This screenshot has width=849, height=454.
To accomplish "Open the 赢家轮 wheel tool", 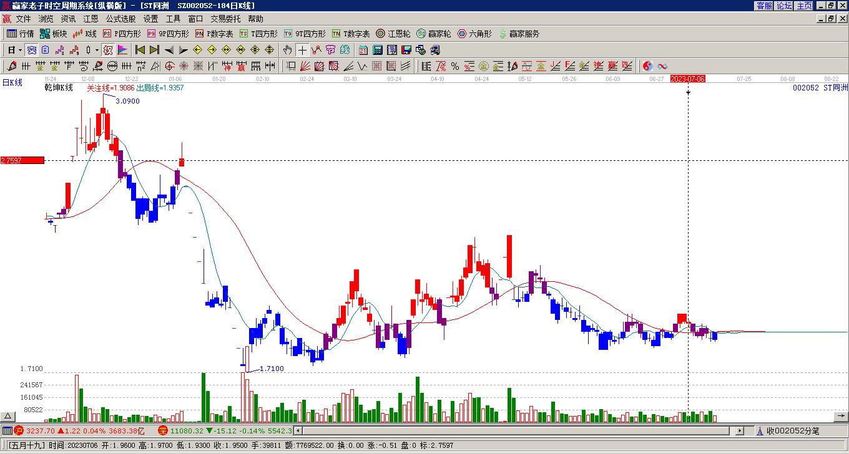I will point(434,34).
